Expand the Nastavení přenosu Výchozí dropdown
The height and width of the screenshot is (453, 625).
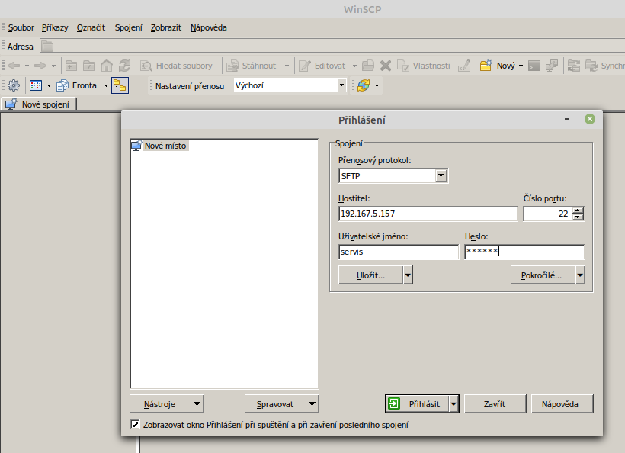click(341, 85)
